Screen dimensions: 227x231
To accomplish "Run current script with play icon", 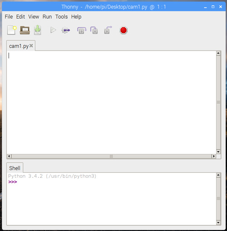I will [x=53, y=30].
